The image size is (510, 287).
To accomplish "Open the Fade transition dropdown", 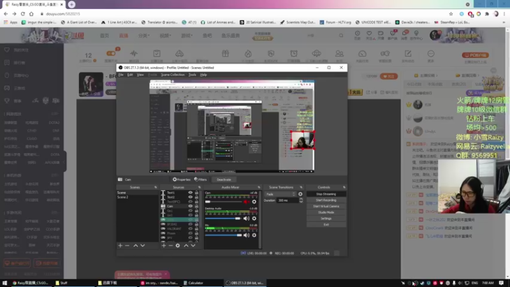I will click(280, 195).
